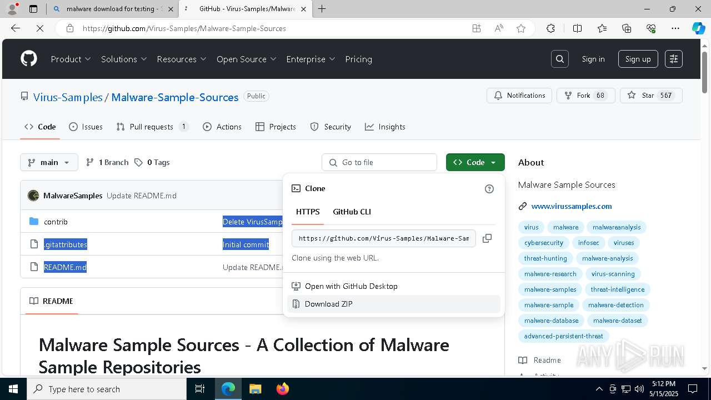The image size is (711, 400).
Task: Open Edge settings and more menu
Action: [x=675, y=28]
